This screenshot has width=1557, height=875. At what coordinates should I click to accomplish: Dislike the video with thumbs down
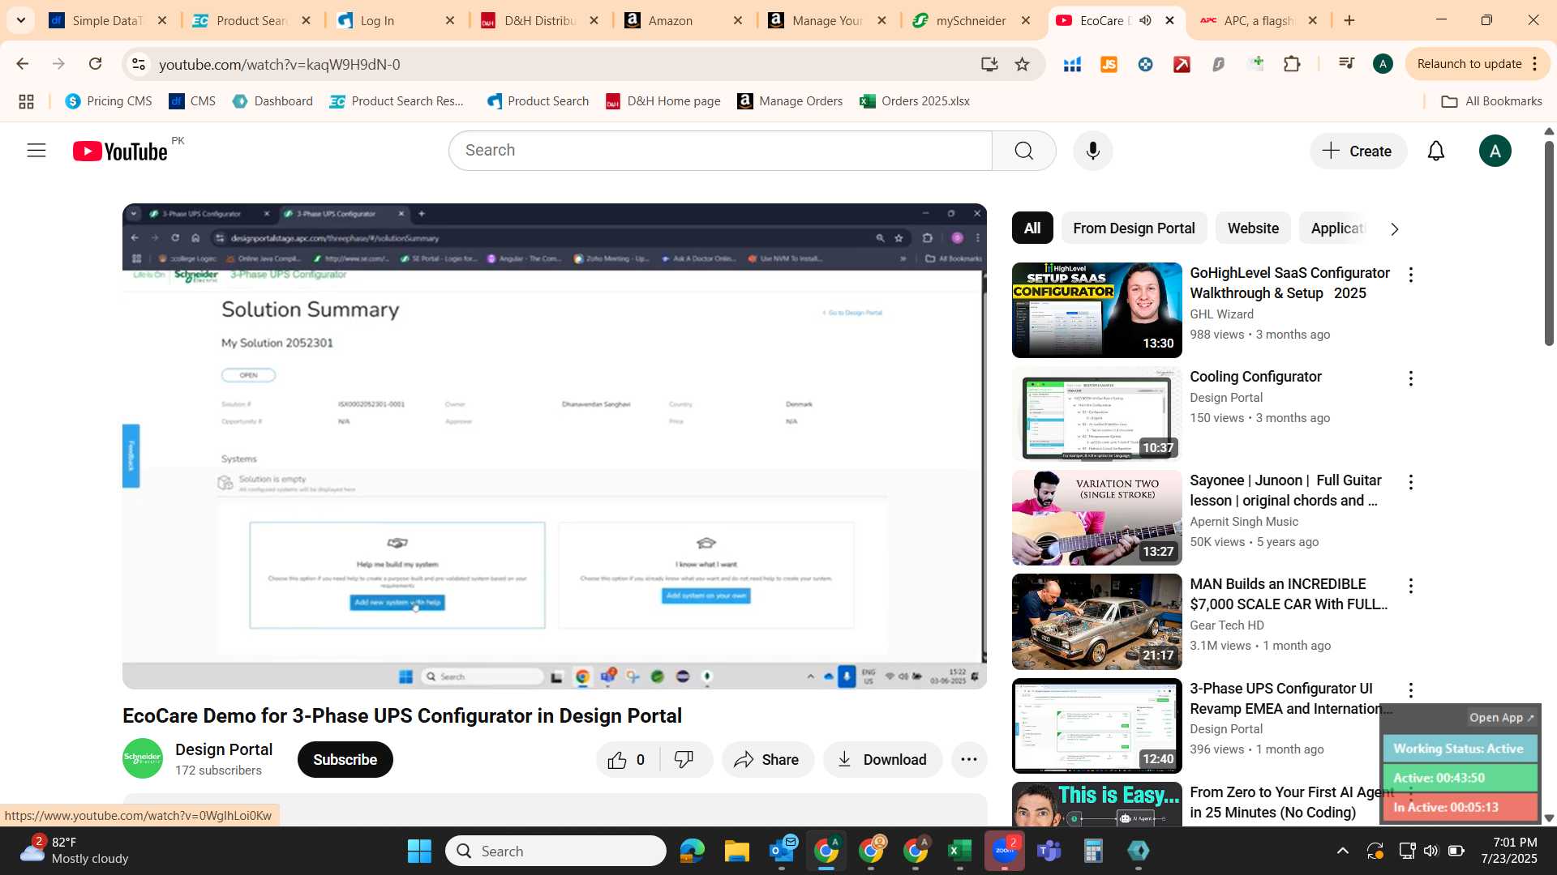point(685,760)
